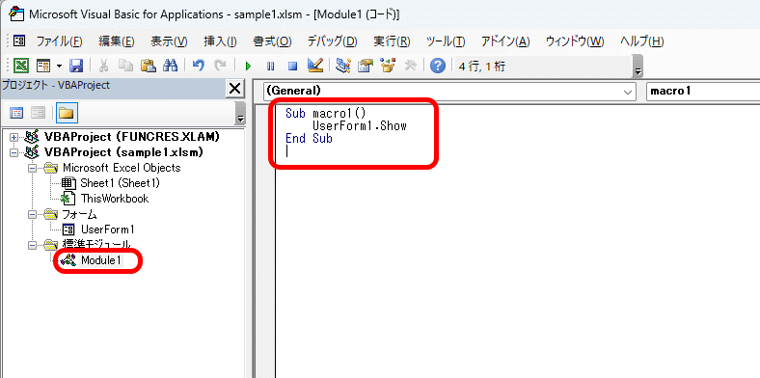
Task: Collapse the VBAProject (sample1.xlsm) node
Action: pyautogui.click(x=14, y=152)
